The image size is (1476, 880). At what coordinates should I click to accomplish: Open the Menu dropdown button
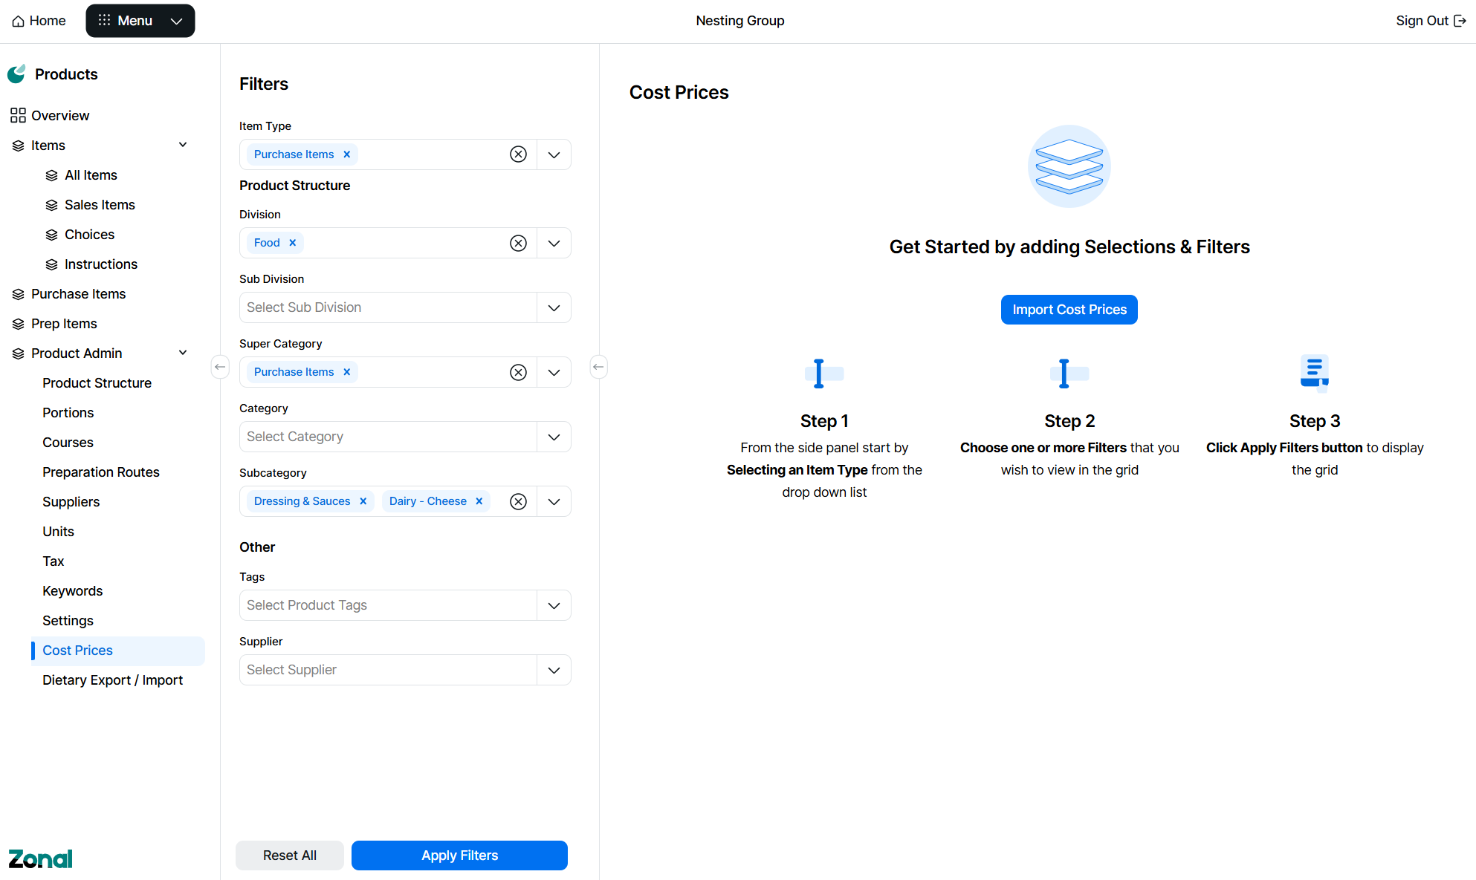[140, 21]
